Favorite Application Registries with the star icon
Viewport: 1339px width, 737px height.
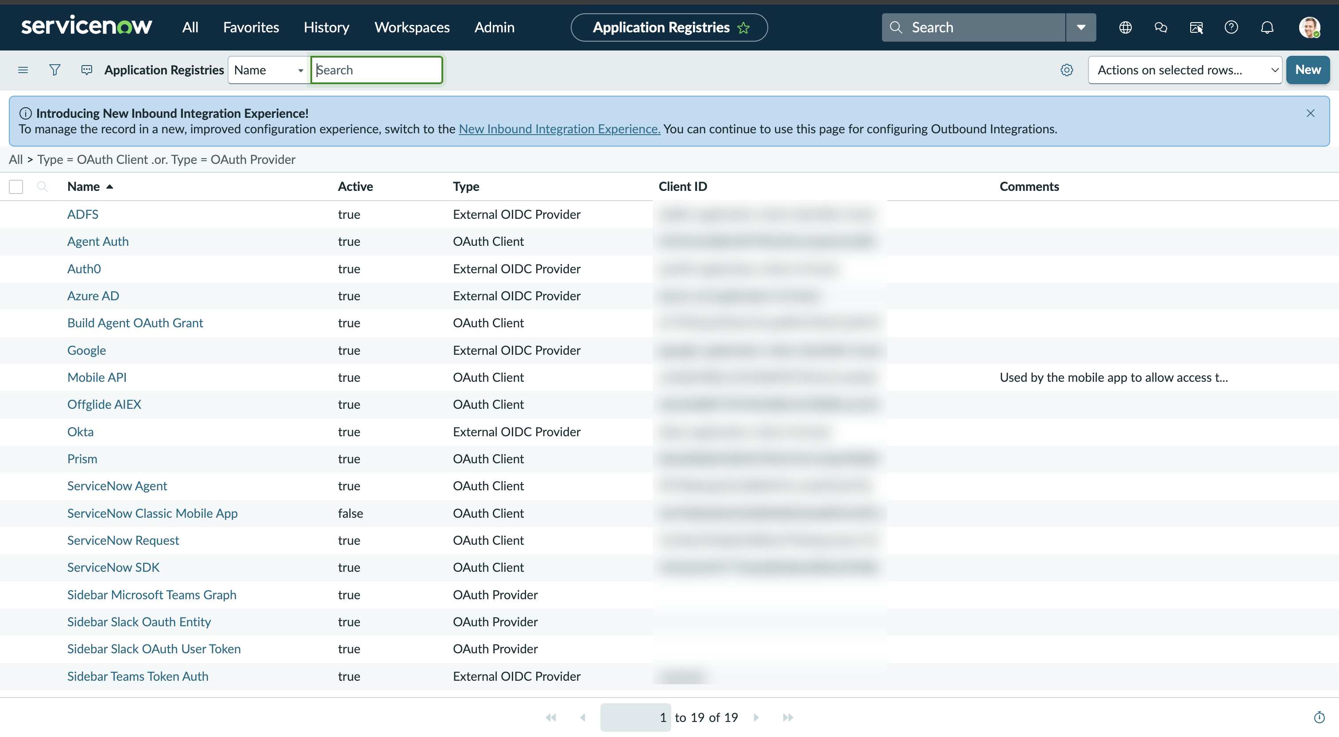[743, 27]
